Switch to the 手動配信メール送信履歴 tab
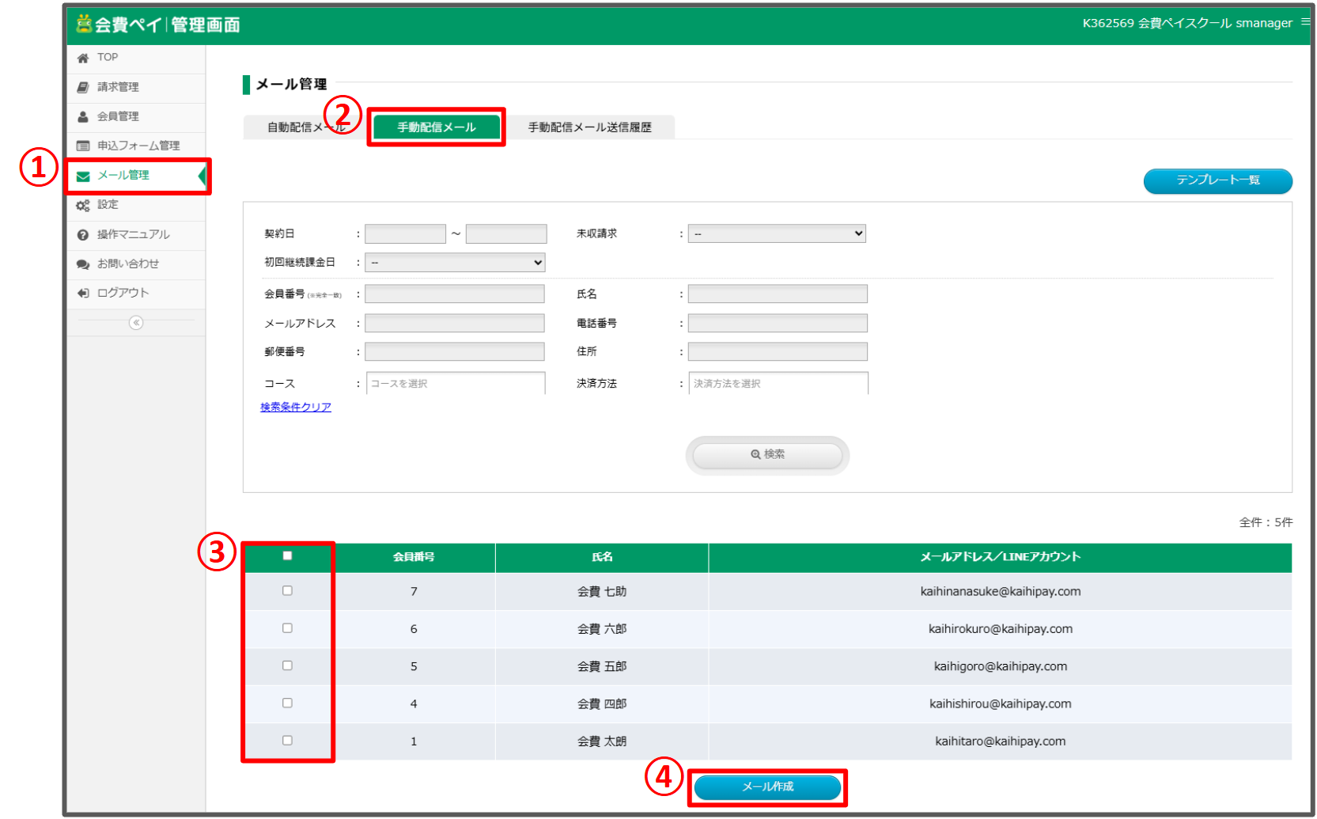The image size is (1317, 819). 589,127
